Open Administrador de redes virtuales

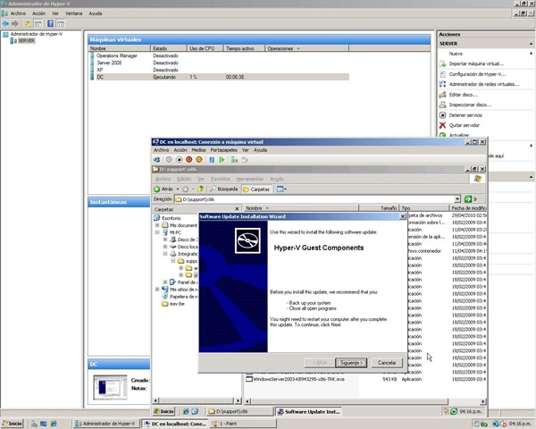[x=484, y=84]
